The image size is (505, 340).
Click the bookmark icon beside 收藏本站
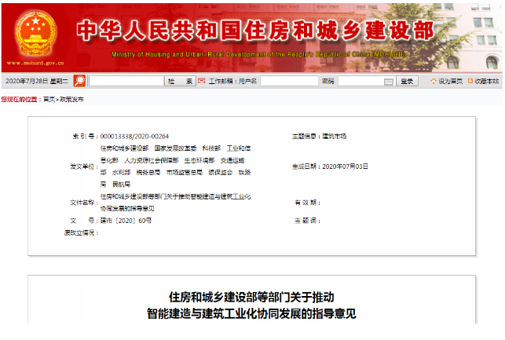pos(470,81)
